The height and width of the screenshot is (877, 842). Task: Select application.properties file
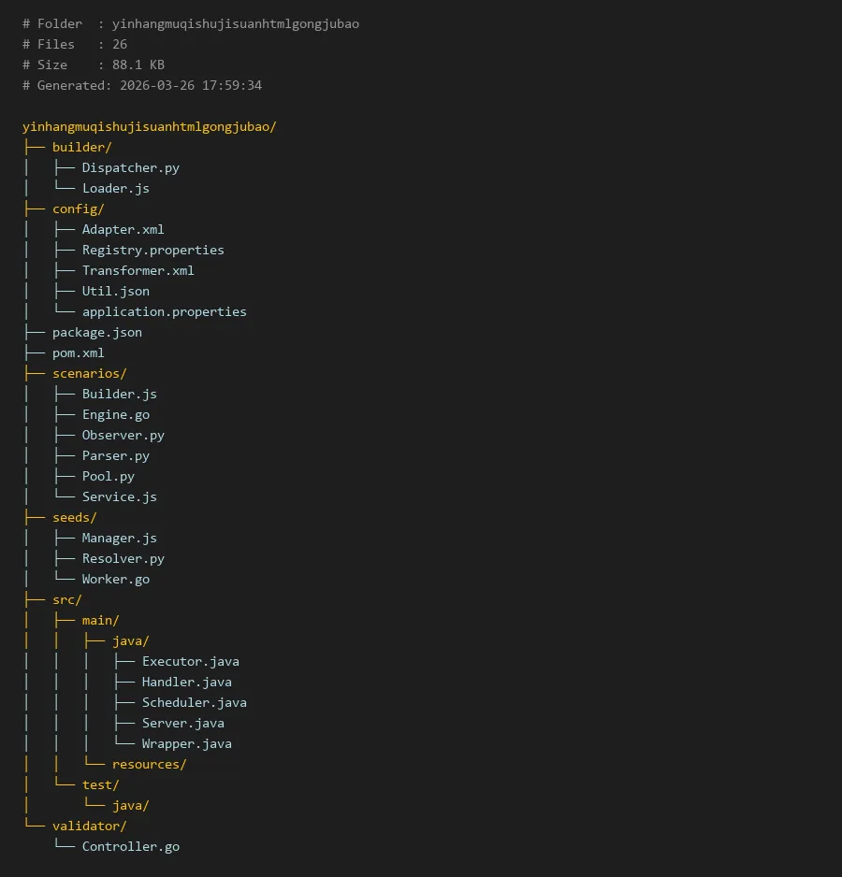pyautogui.click(x=164, y=311)
